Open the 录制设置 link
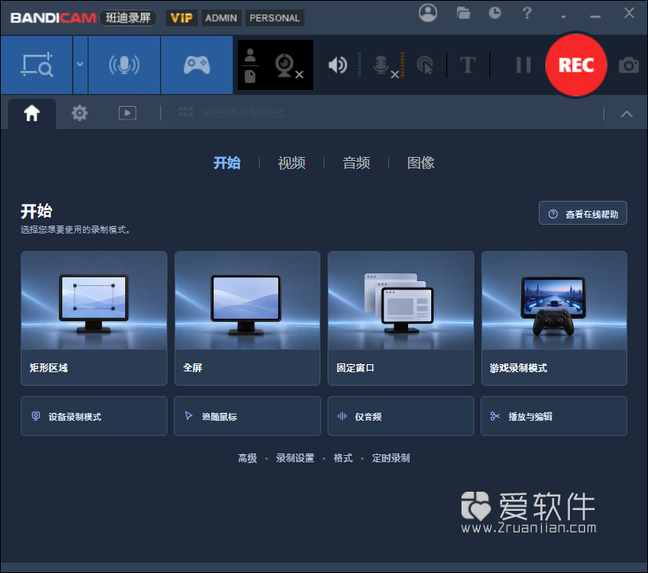Screen dimensions: 648x573 295,458
